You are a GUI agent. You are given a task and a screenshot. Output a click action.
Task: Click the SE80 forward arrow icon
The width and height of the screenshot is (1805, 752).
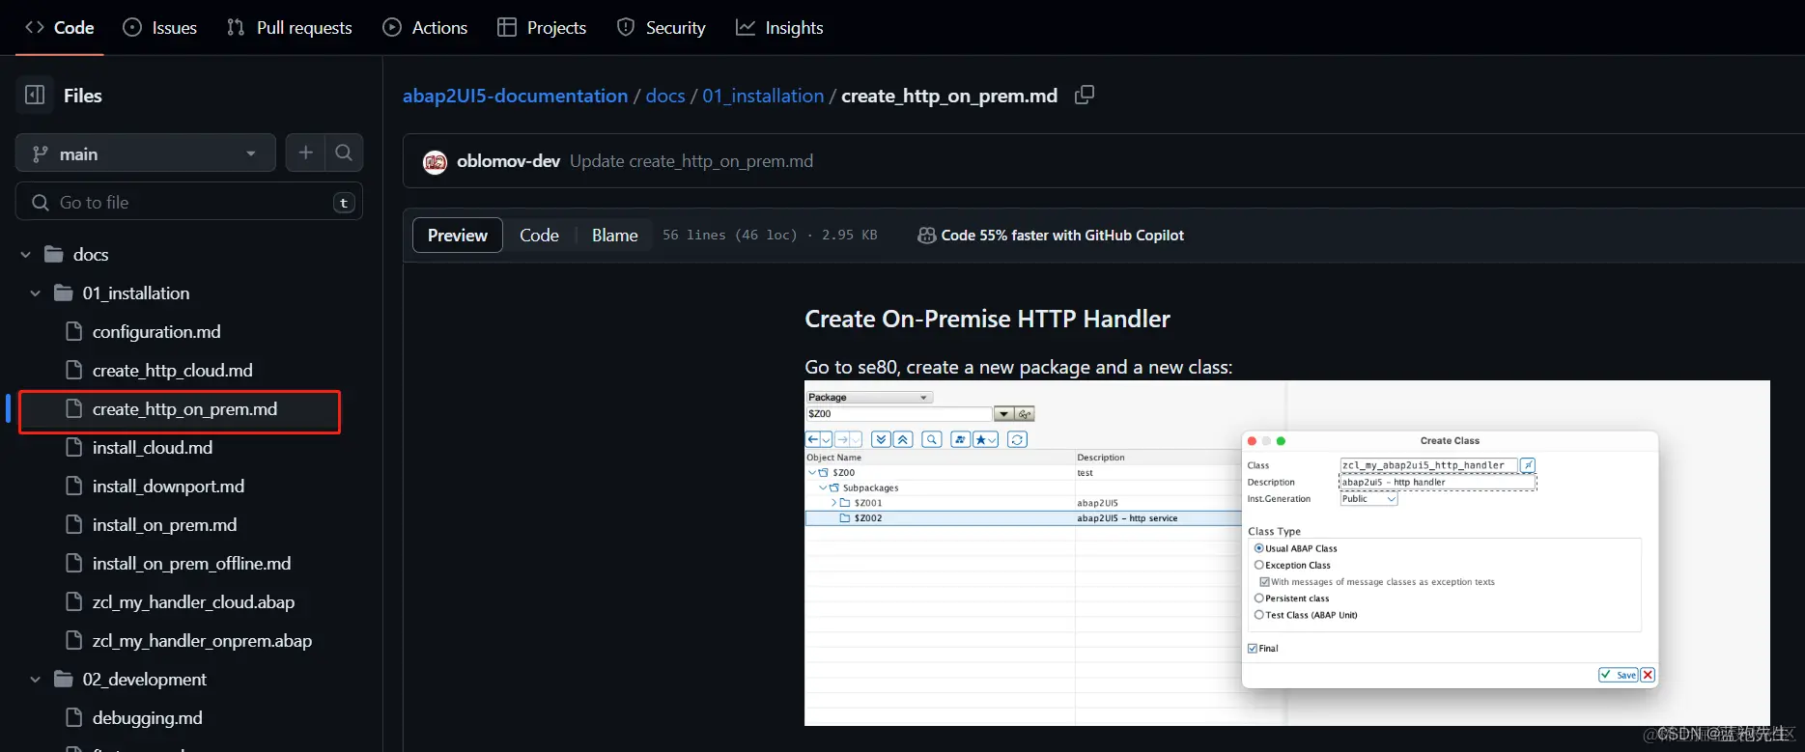point(842,439)
